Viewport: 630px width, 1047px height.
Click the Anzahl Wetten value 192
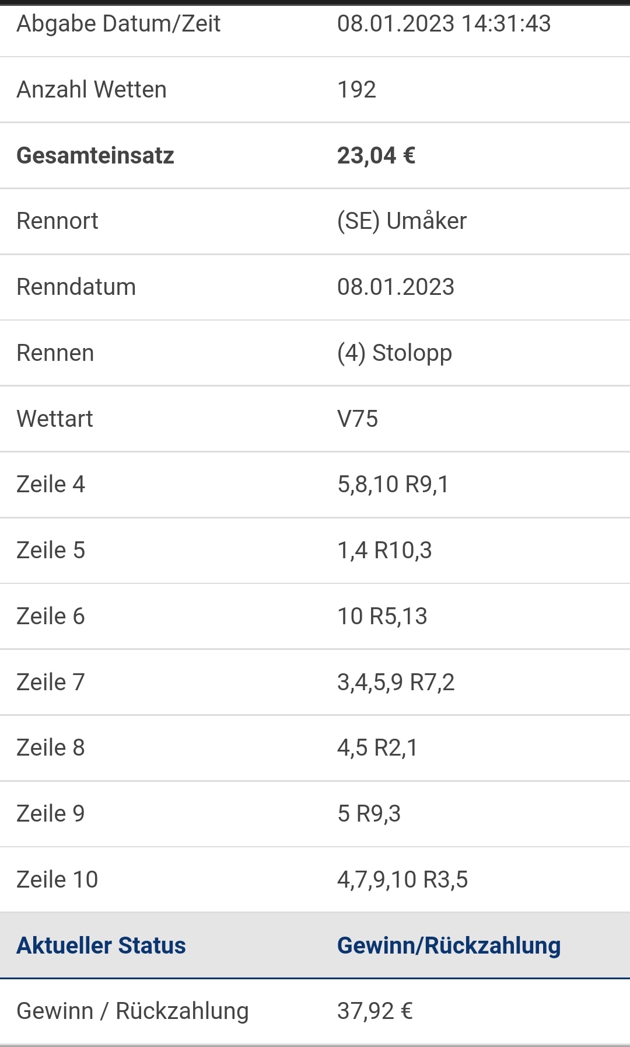356,90
